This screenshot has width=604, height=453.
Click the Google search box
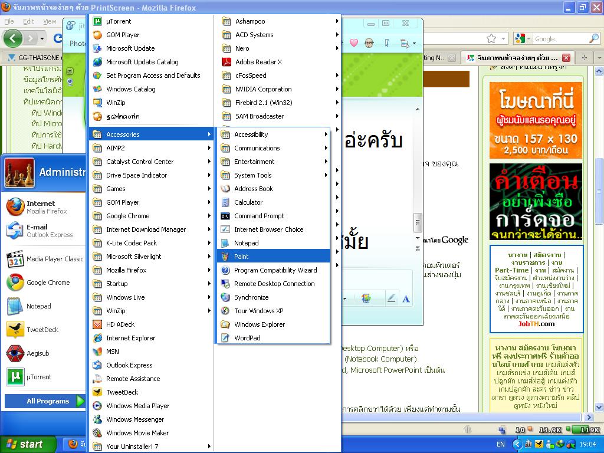pos(560,38)
